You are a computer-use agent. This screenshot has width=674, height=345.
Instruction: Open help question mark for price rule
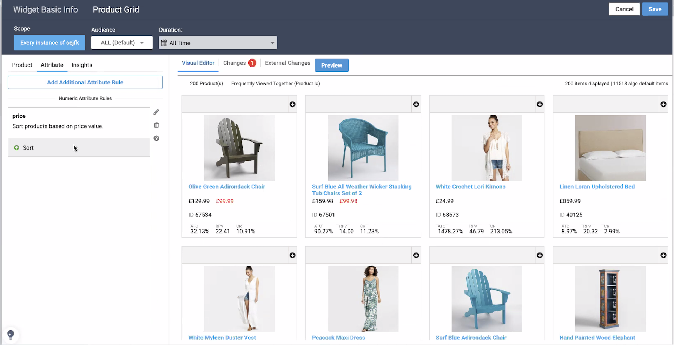pyautogui.click(x=157, y=138)
